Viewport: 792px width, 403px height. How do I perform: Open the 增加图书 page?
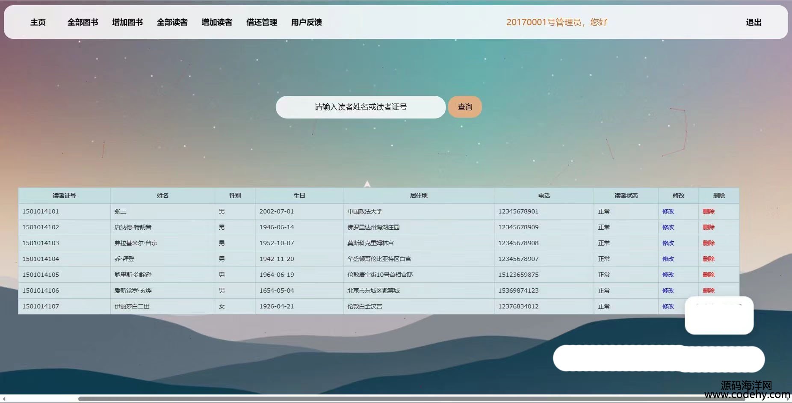coord(127,22)
